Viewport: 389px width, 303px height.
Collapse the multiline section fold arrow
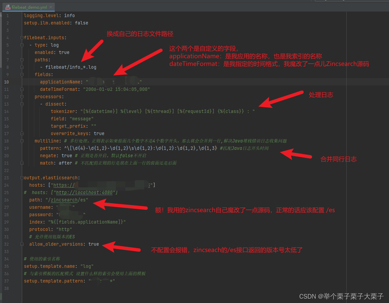[x=22, y=141]
